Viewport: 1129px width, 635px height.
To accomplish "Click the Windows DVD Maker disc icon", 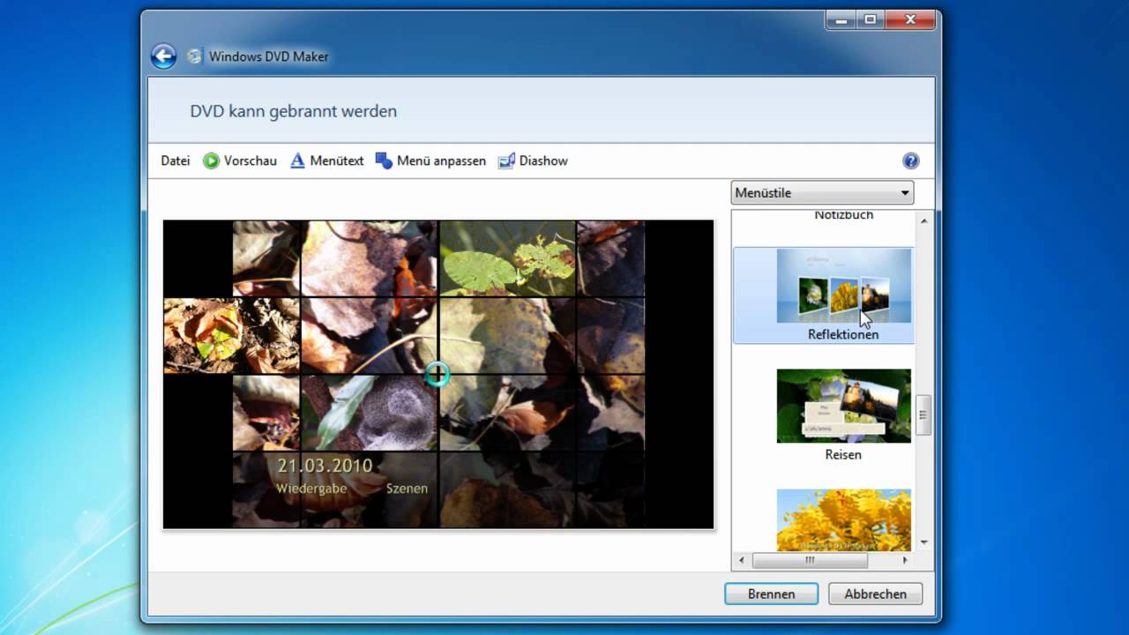I will [x=195, y=56].
